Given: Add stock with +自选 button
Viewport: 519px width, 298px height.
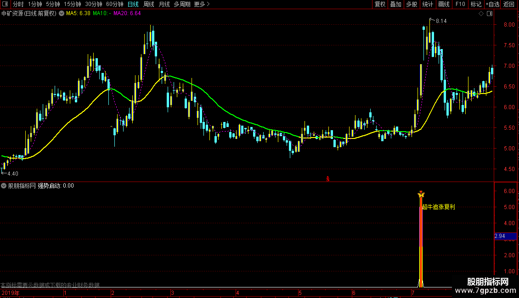Looking at the screenshot, I should [492, 4].
